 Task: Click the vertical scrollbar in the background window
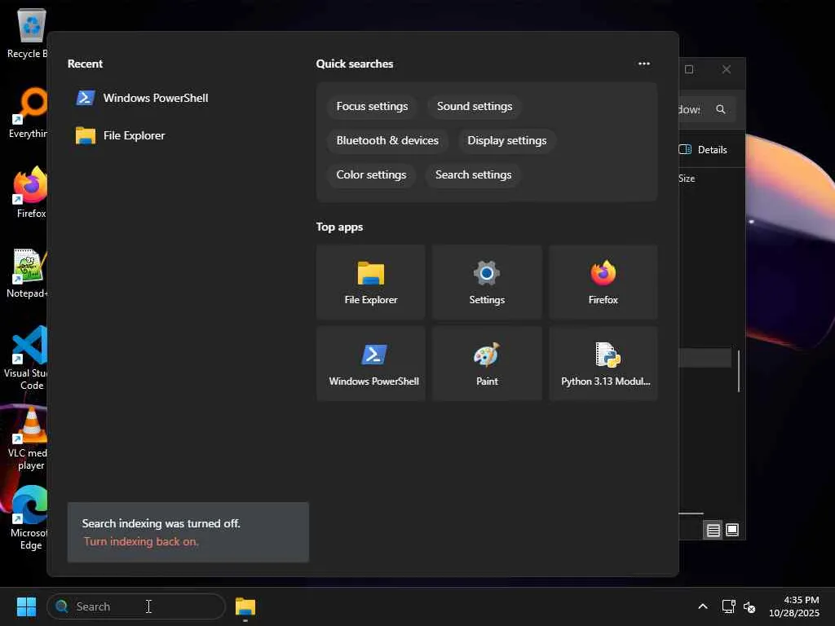[x=739, y=371]
